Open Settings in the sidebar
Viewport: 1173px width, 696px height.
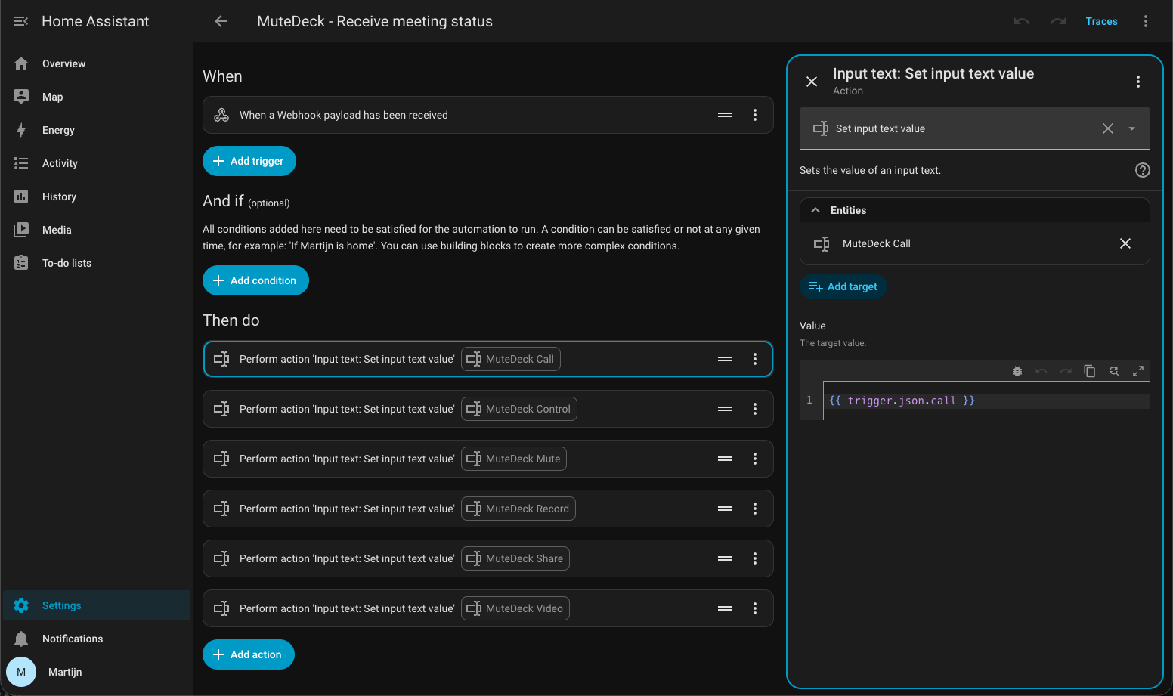[x=97, y=605]
